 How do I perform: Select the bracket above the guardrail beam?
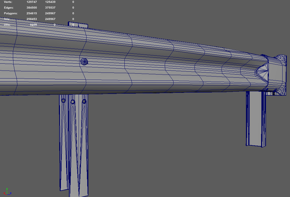[x=78, y=25]
